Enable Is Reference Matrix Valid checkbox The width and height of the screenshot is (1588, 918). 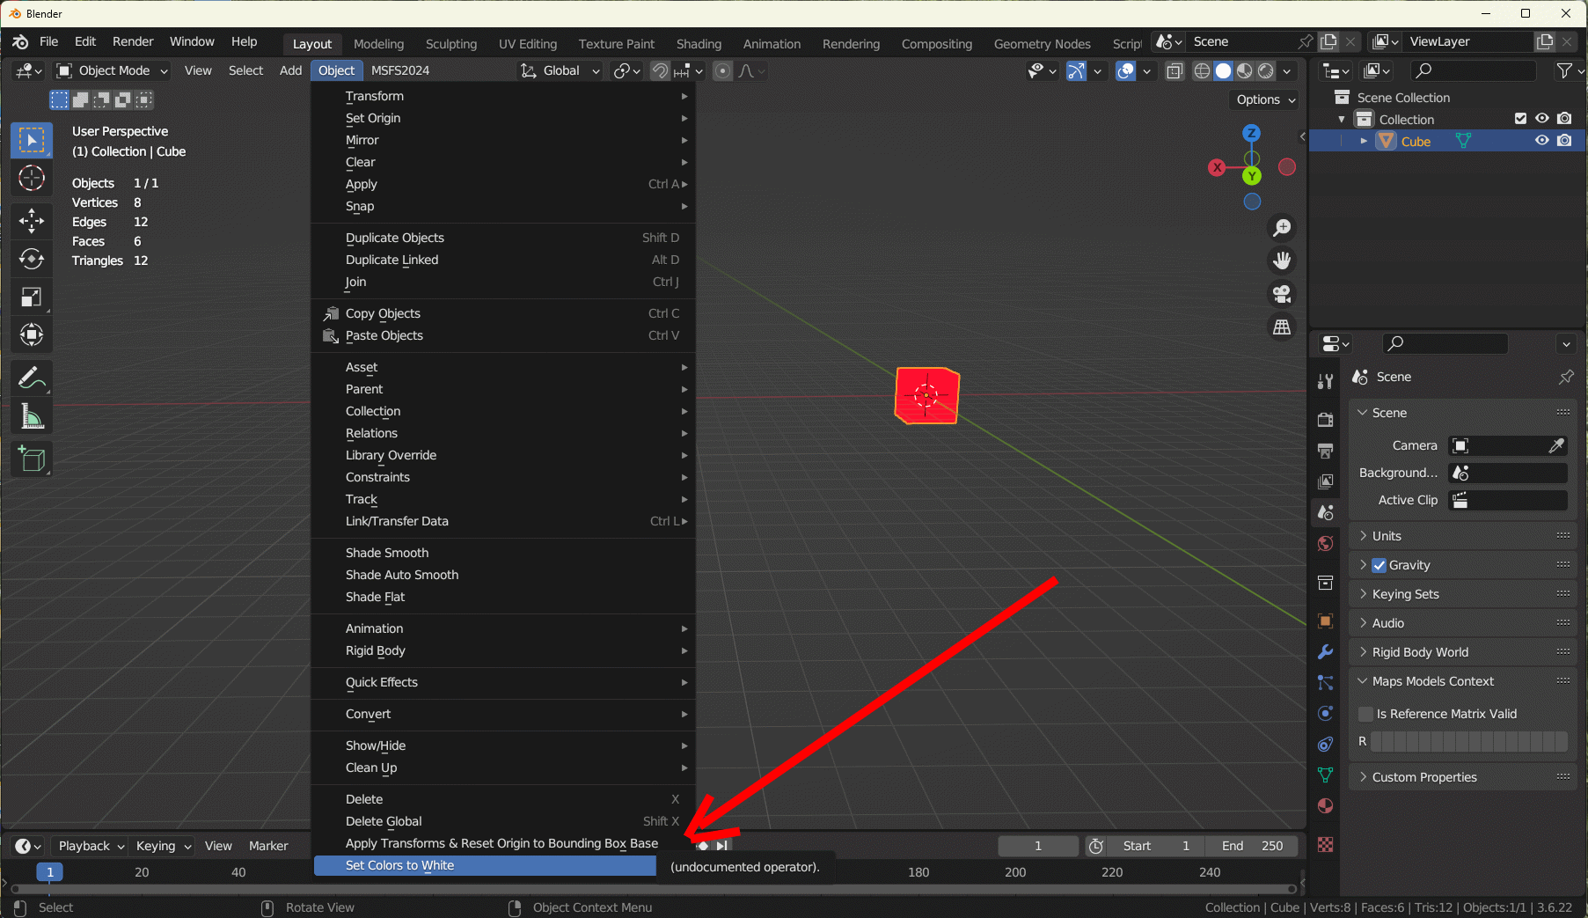(x=1366, y=714)
